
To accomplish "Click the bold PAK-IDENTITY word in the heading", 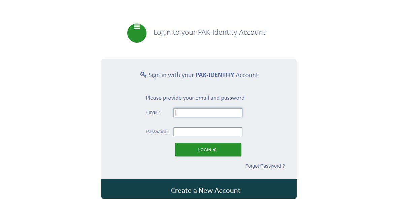I will [x=215, y=75].
